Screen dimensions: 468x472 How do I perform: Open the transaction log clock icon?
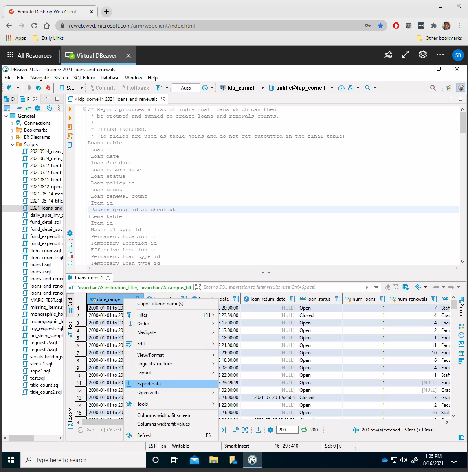coord(205,88)
